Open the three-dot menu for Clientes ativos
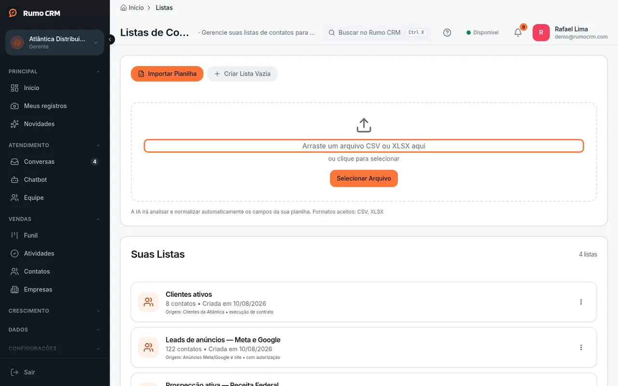Image resolution: width=618 pixels, height=386 pixels. coord(581,302)
